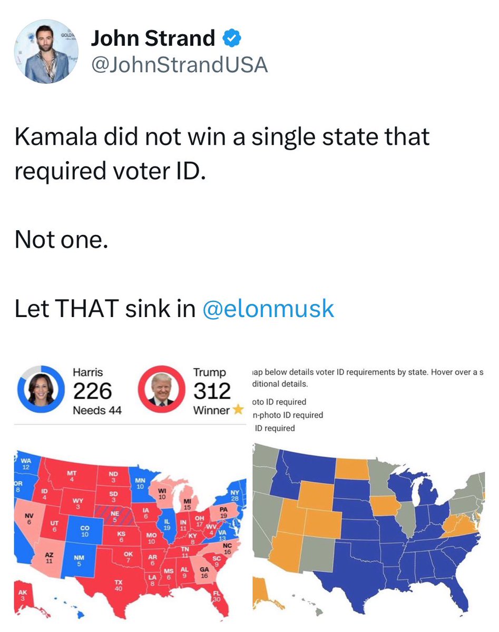
Task: Open the @JohnStrandUSA handle
Action: tap(179, 65)
